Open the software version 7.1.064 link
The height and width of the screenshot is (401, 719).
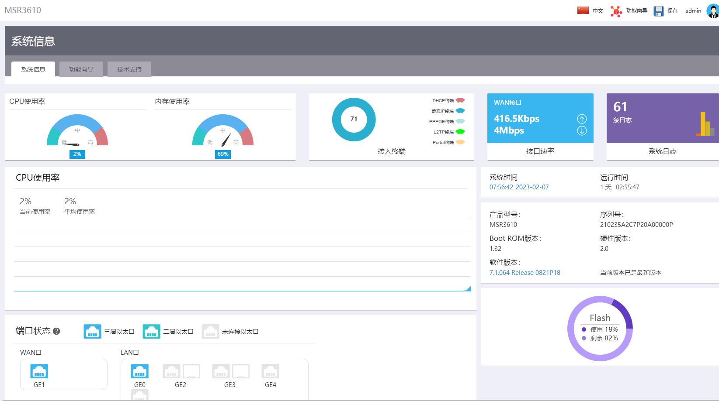(524, 273)
